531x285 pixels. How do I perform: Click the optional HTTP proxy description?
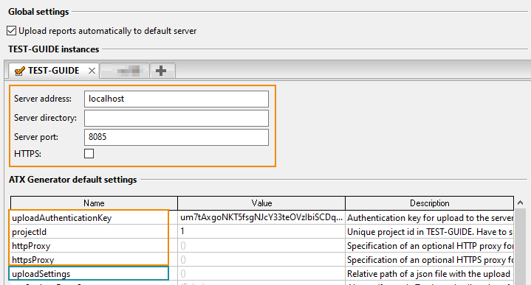(429, 245)
